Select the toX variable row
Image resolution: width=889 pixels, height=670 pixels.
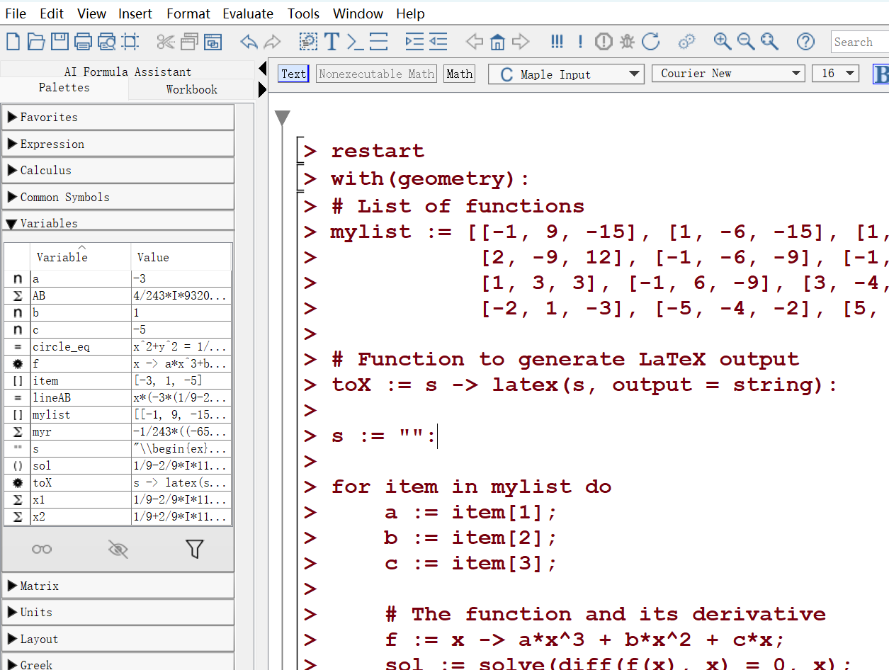(x=118, y=482)
